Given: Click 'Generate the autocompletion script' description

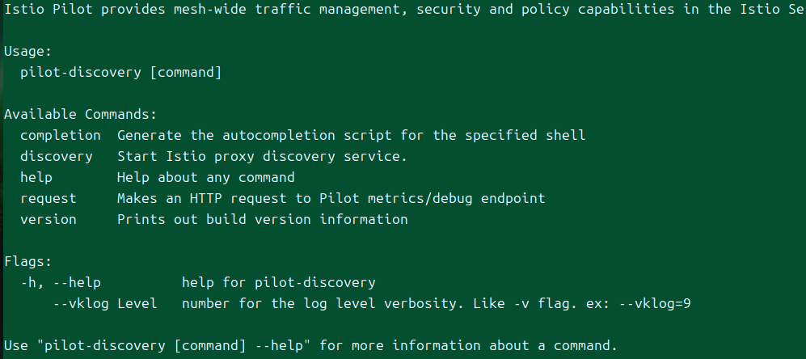Looking at the screenshot, I should pos(254,135).
